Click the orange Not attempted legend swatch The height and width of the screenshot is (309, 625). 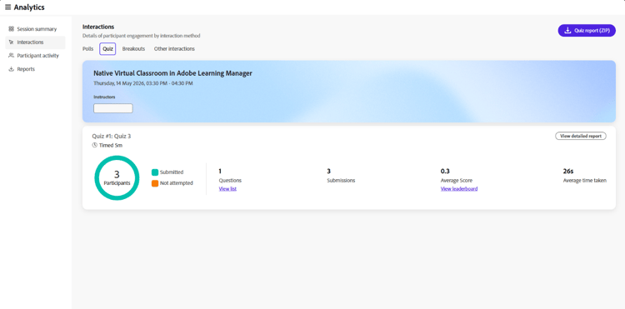(x=155, y=183)
